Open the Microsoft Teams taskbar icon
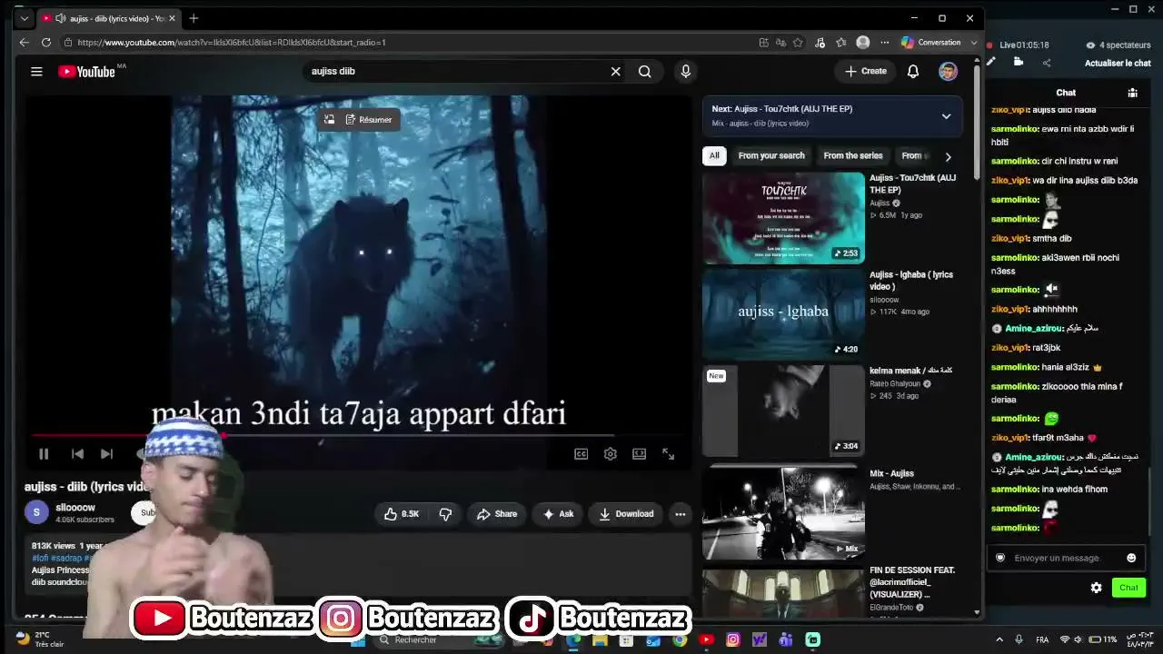 click(x=786, y=639)
